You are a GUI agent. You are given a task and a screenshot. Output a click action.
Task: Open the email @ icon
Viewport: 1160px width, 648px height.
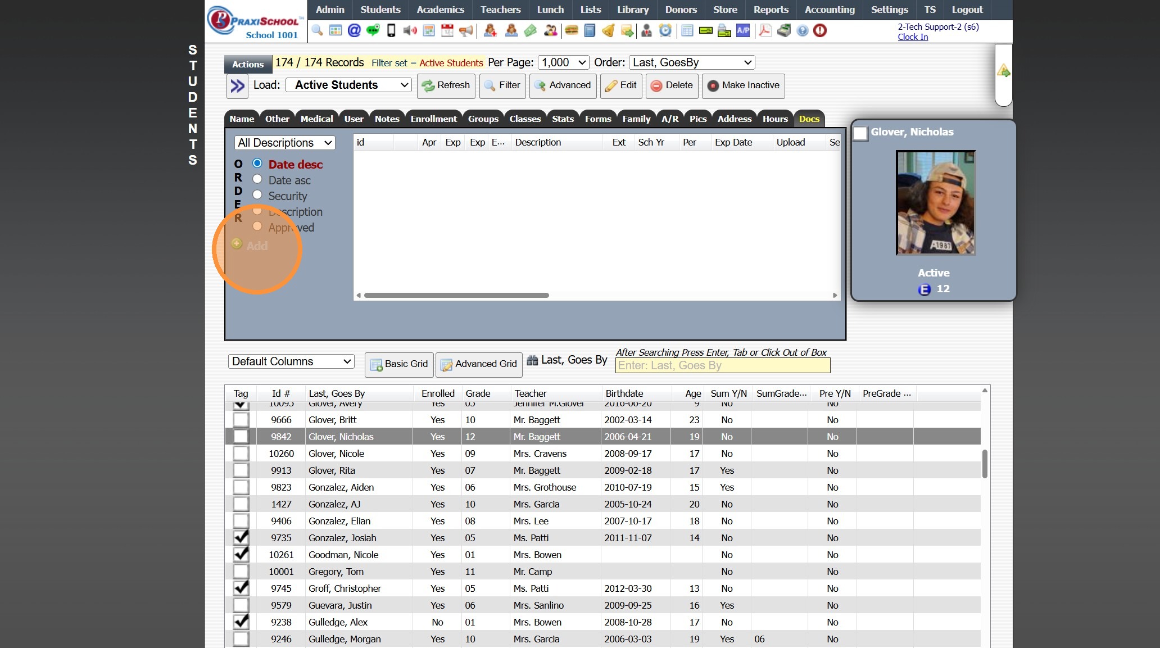(x=354, y=30)
